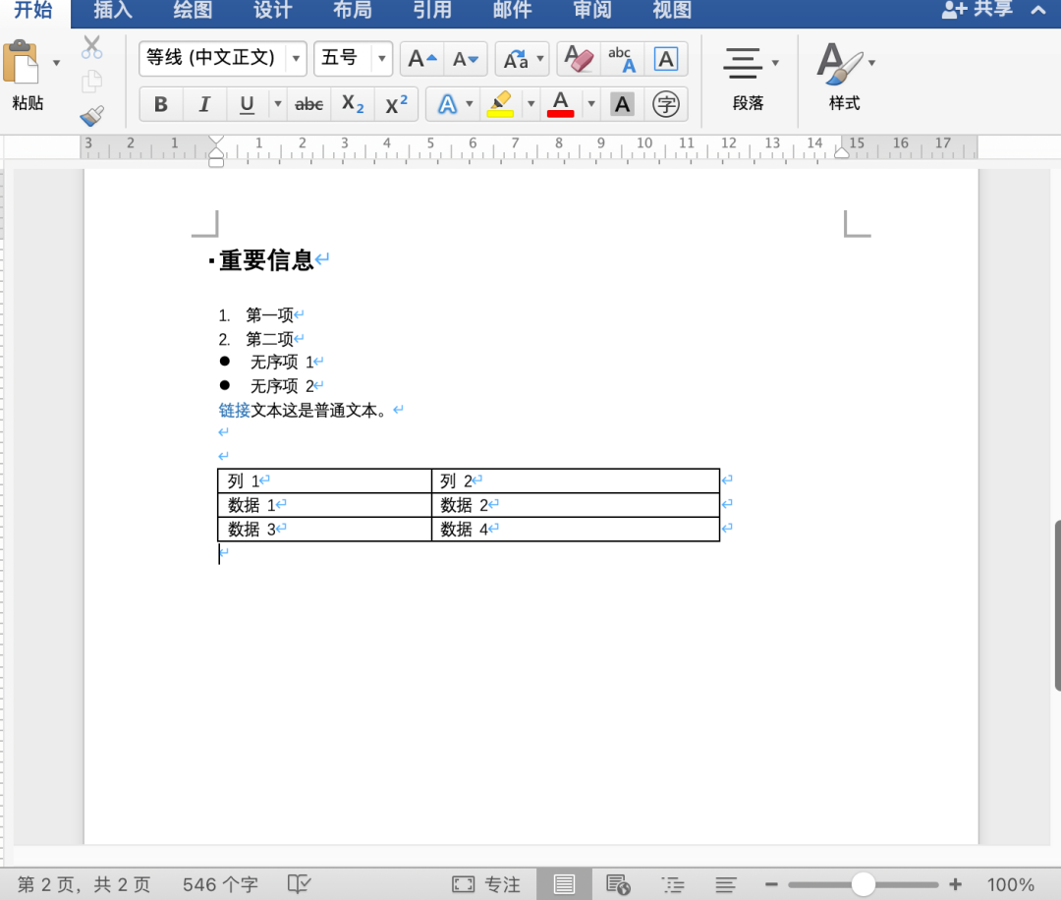Clear all formatting with the eraser icon
Image resolution: width=1061 pixels, height=900 pixels.
click(578, 59)
